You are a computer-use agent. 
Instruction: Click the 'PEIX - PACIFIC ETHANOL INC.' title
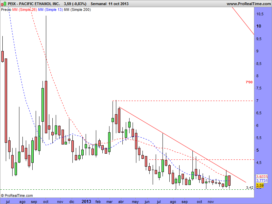pyautogui.click(x=34, y=4)
